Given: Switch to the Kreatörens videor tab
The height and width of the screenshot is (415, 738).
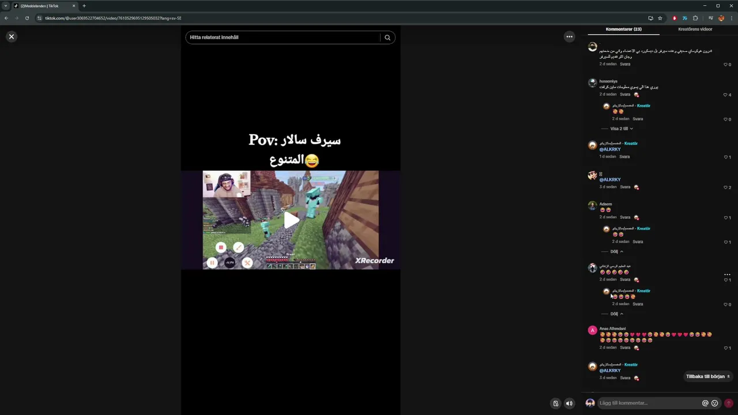Looking at the screenshot, I should point(695,29).
